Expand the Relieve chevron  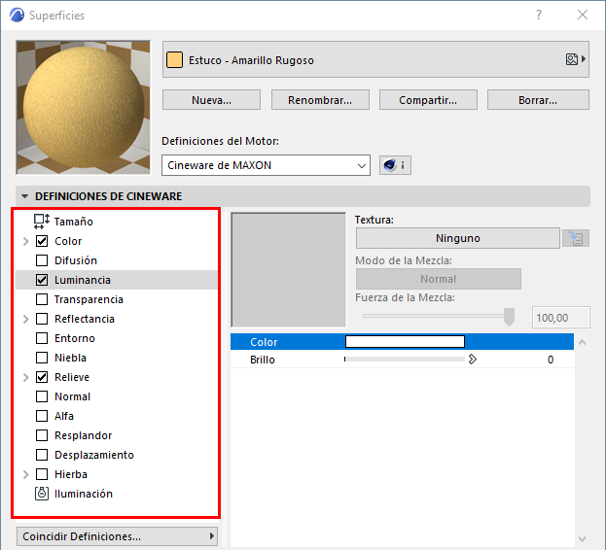pyautogui.click(x=26, y=377)
